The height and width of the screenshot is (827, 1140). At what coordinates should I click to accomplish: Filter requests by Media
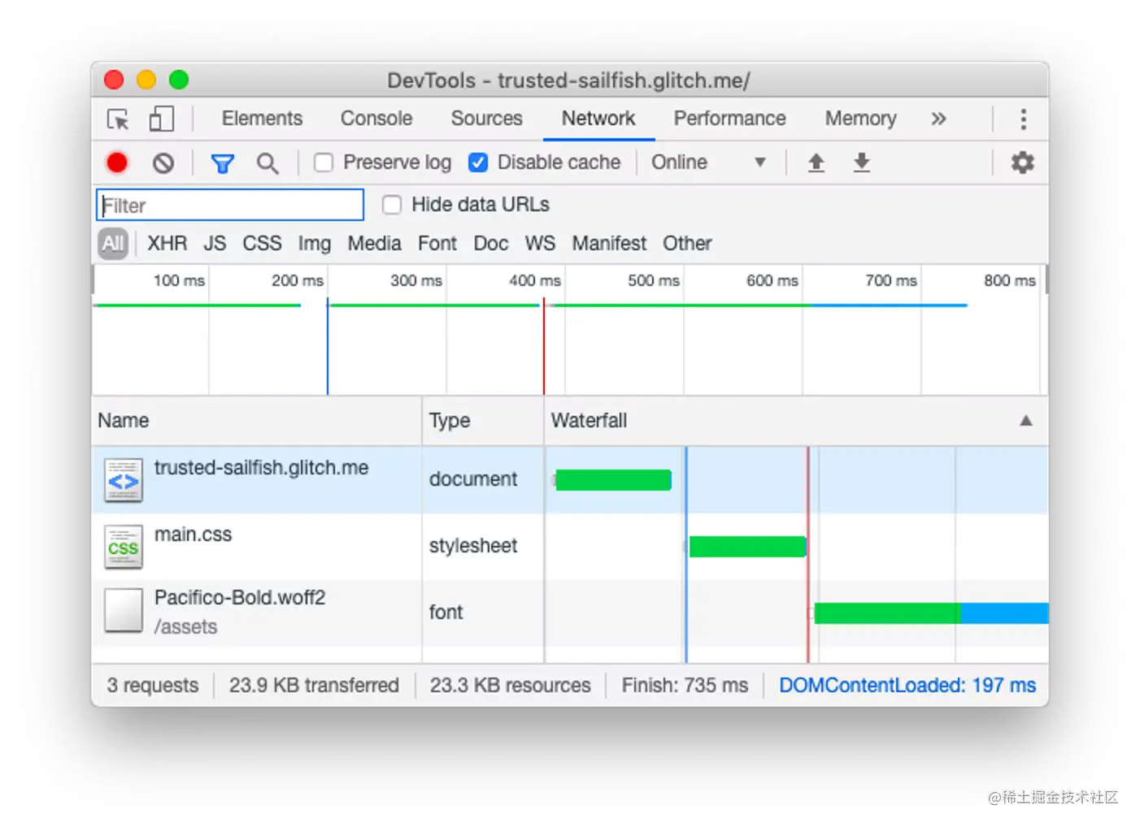(x=374, y=244)
